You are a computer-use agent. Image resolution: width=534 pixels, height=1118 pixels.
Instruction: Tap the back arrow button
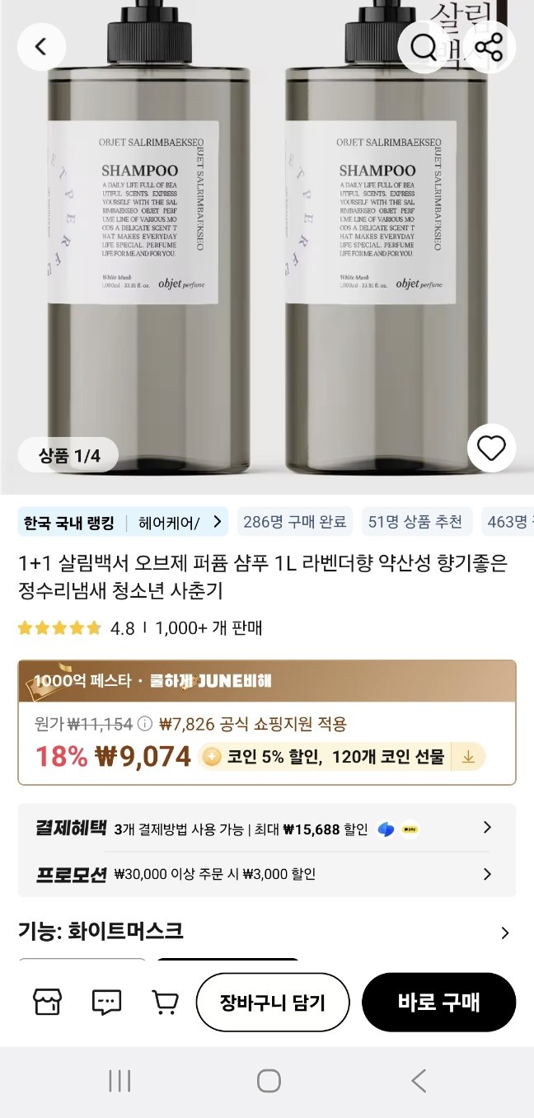pos(40,47)
